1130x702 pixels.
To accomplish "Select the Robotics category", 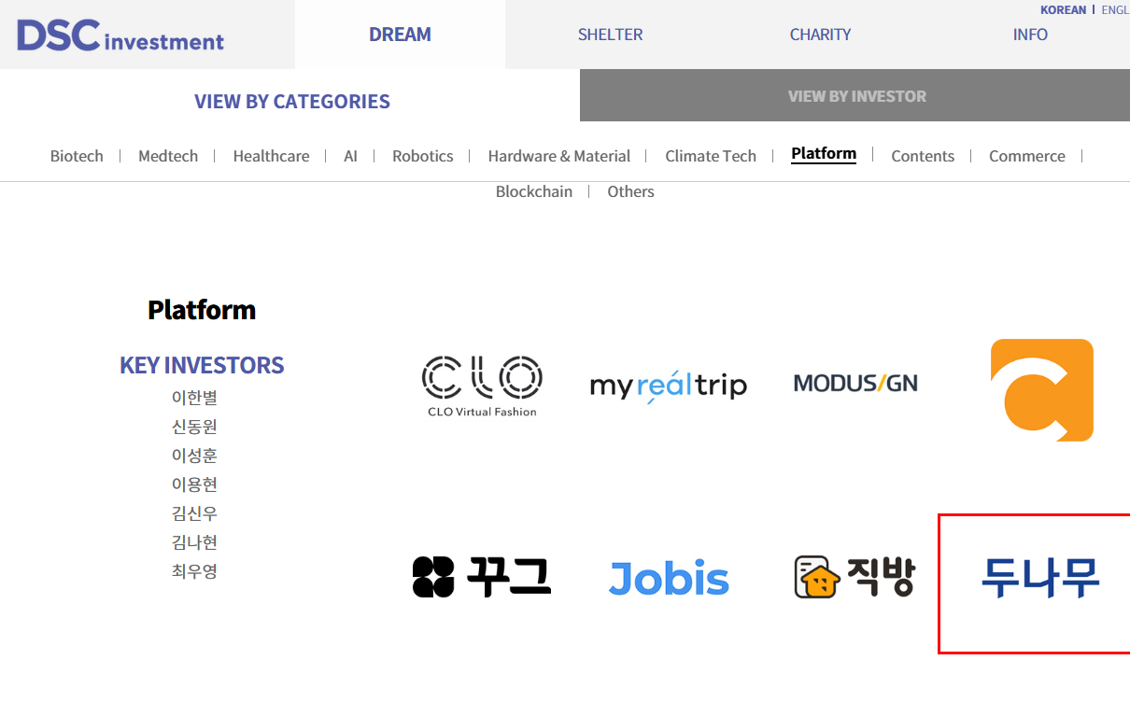I will 422,156.
